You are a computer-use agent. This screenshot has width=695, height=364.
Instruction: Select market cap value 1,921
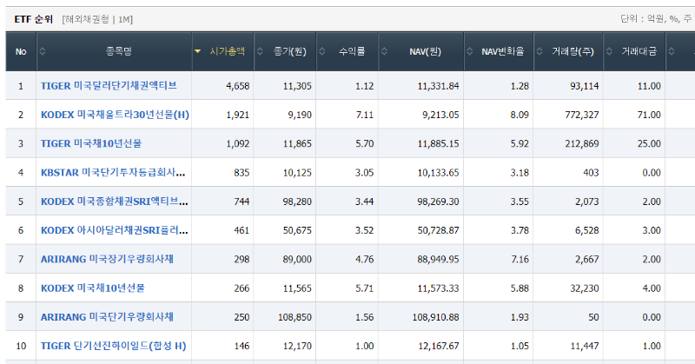pos(238,115)
